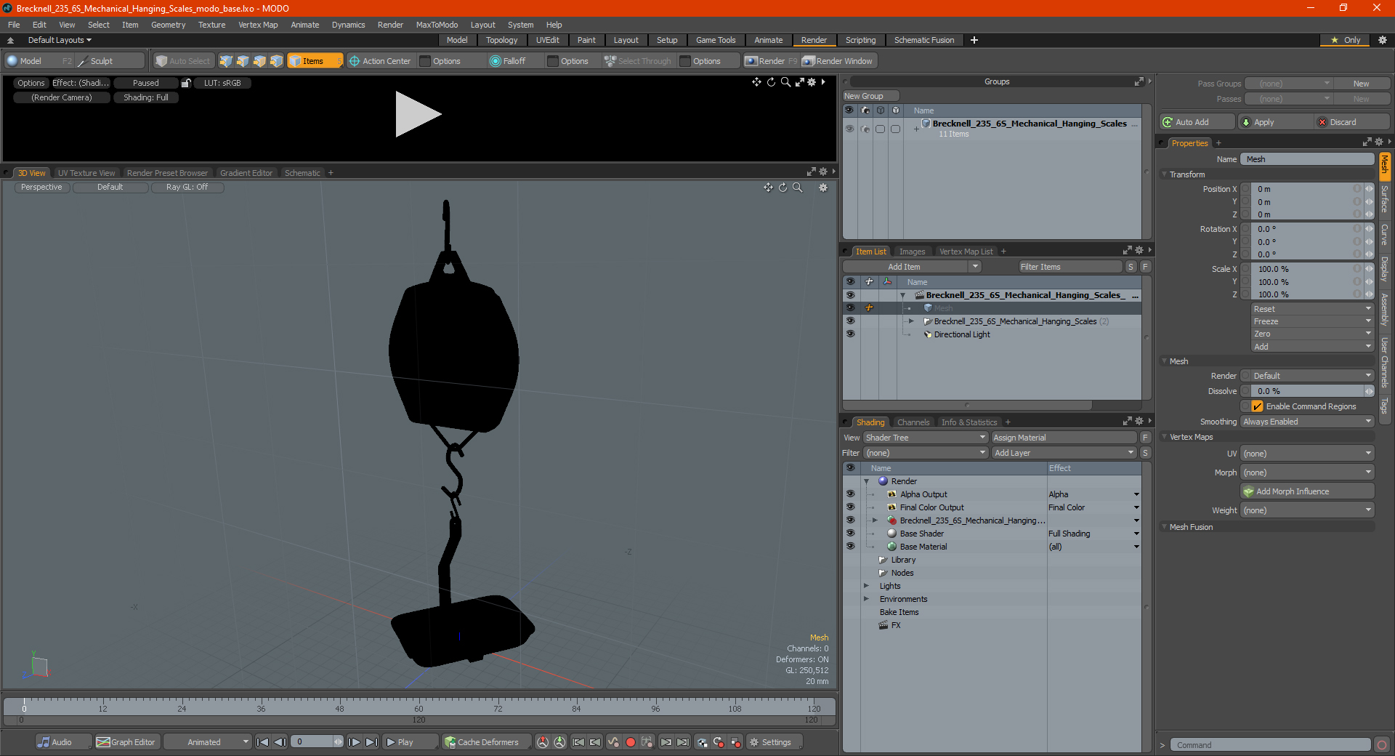Go to last frame
The width and height of the screenshot is (1395, 756).
coord(371,742)
